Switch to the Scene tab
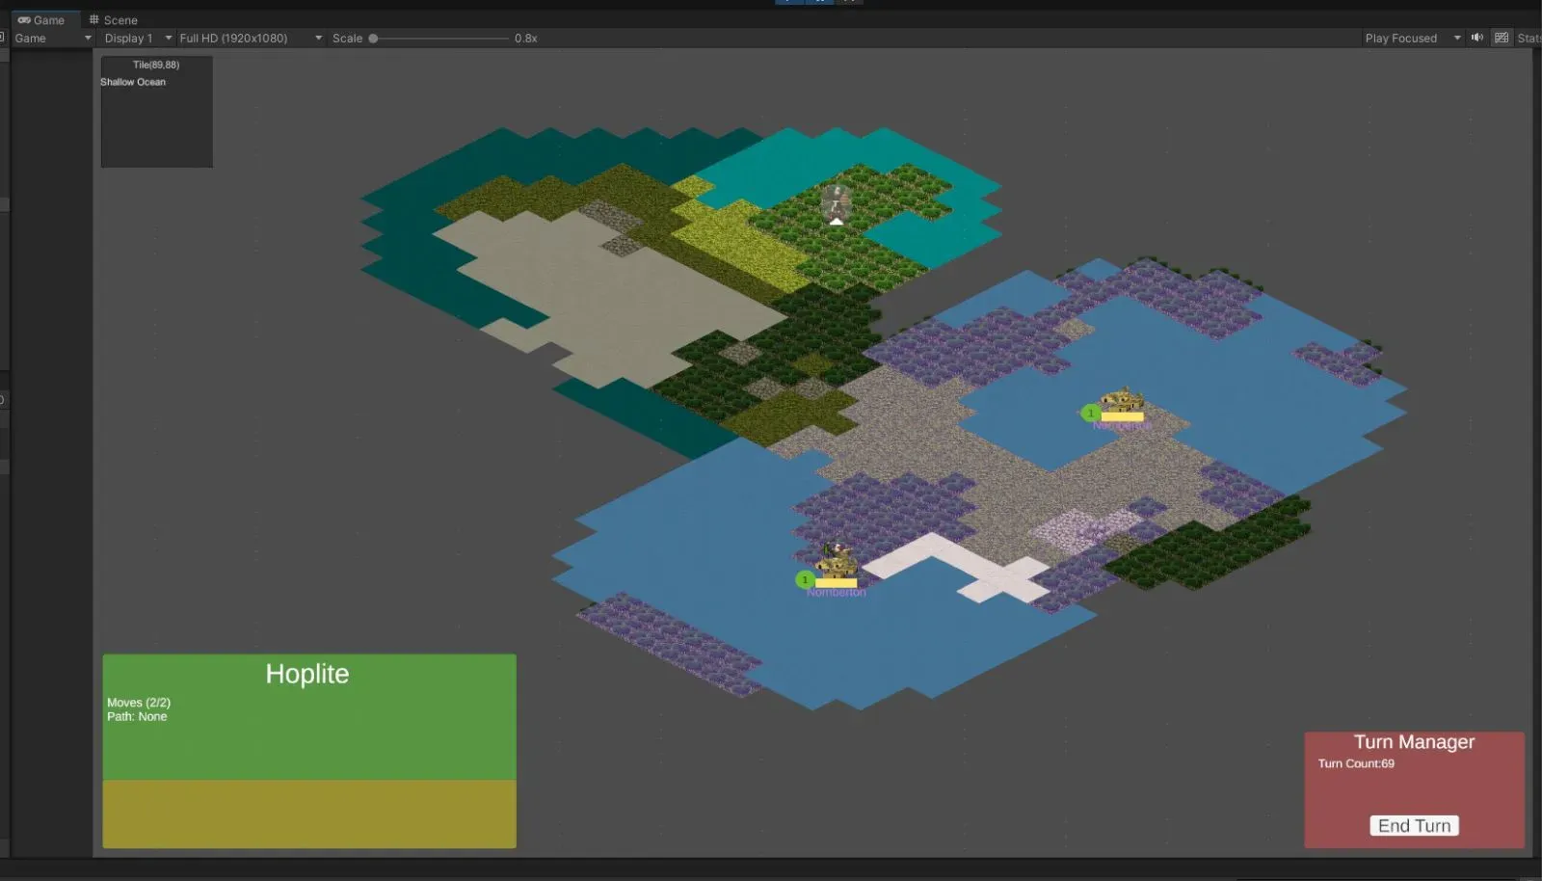 tap(114, 19)
